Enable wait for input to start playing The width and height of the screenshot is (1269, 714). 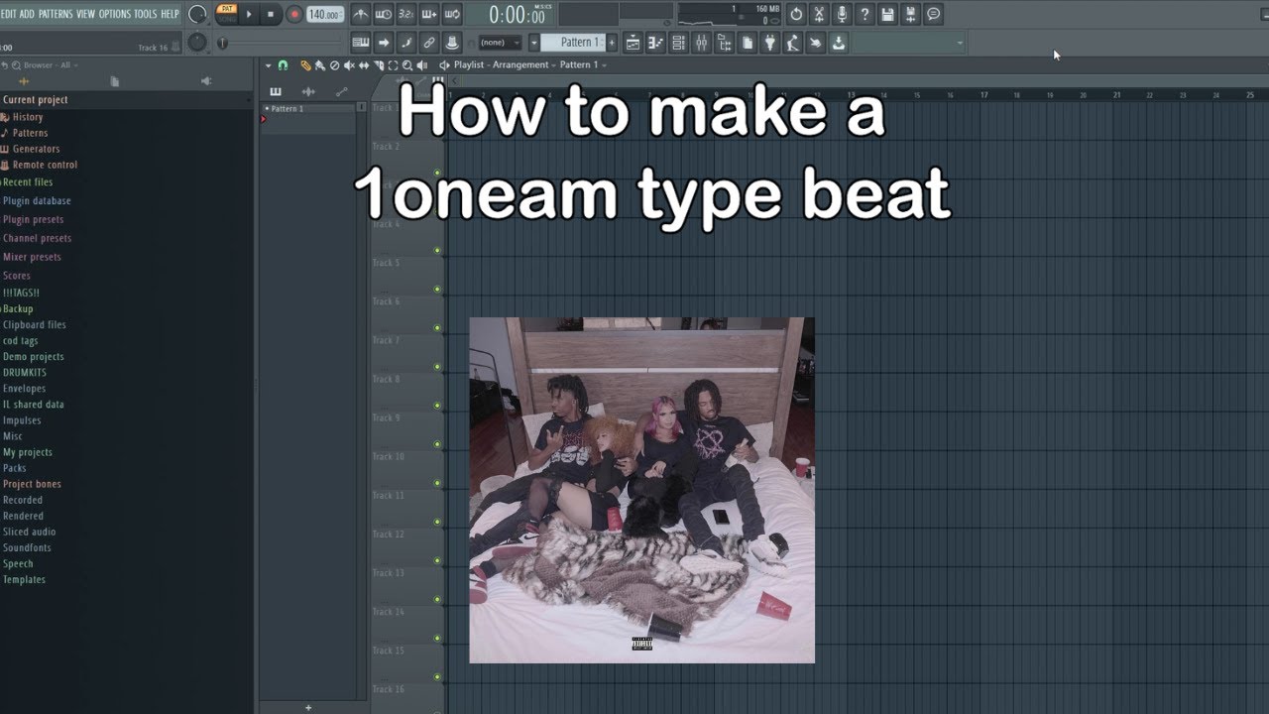(383, 14)
